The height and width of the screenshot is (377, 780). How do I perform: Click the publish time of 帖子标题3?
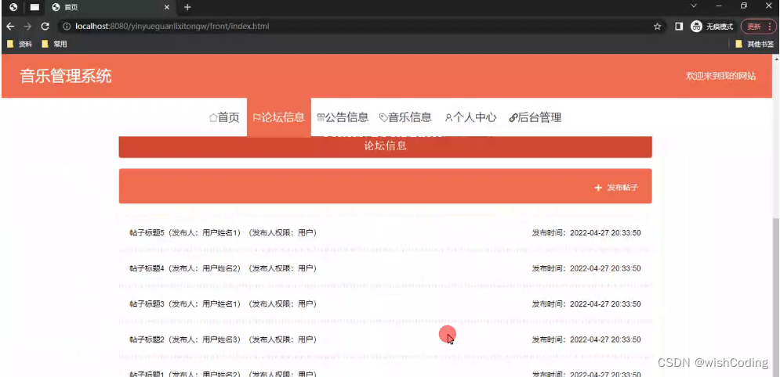(x=586, y=304)
